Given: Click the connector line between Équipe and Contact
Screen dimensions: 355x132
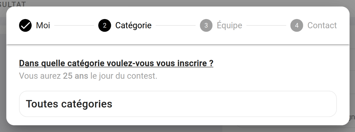Looking at the screenshot, I should tap(266, 25).
